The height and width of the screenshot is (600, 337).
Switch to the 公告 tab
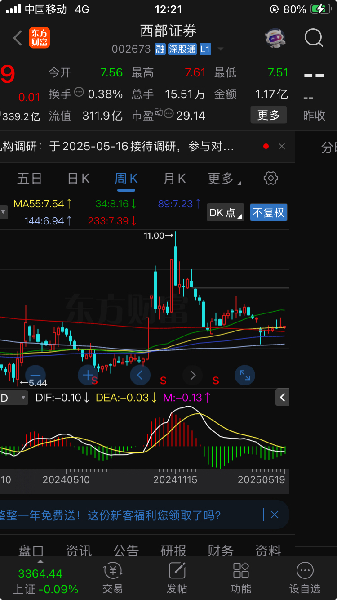pos(126,551)
